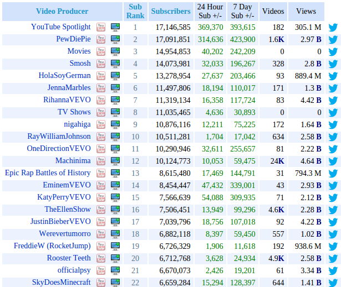Click monitor icon in PewDiePie row
Viewport: 341px width, 287px height.
(x=115, y=39)
